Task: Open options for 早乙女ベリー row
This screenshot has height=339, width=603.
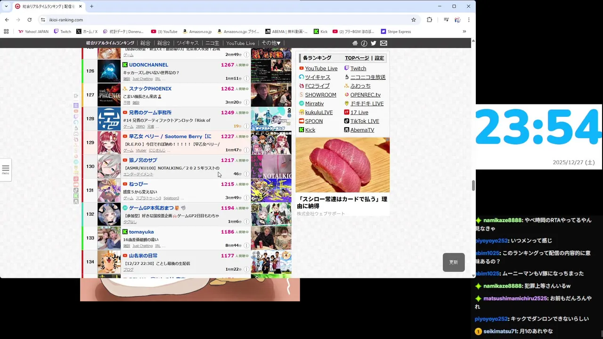Action: (x=246, y=150)
